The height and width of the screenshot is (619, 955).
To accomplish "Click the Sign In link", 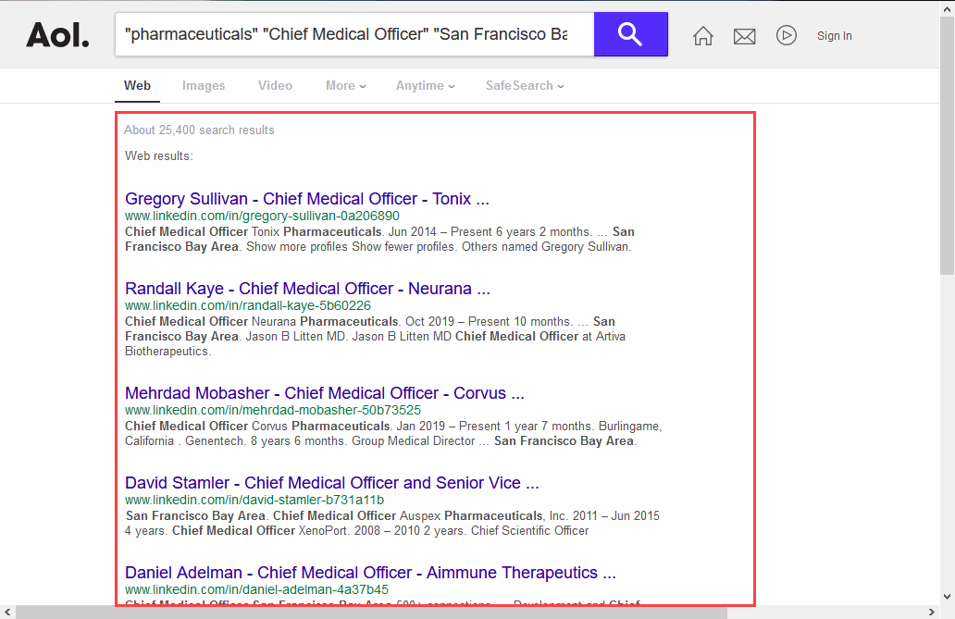I will click(835, 36).
